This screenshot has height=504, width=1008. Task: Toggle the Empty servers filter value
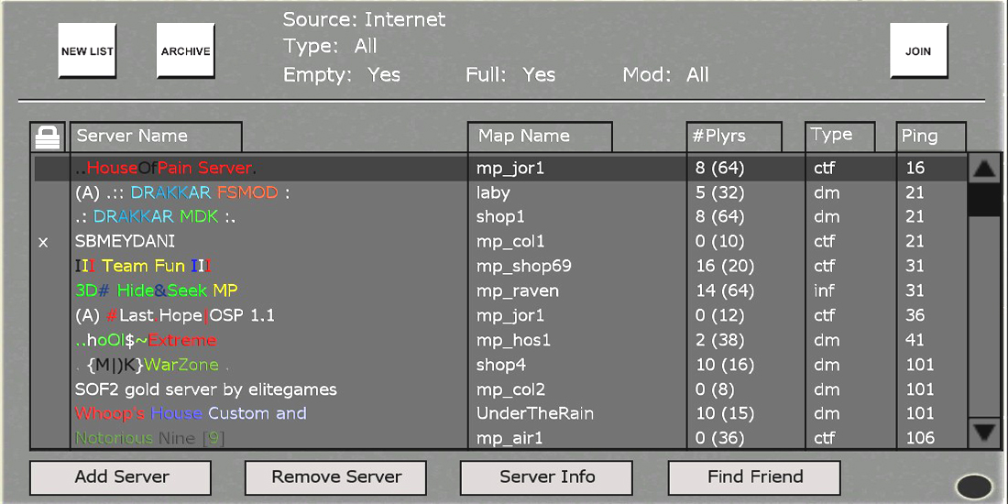pos(384,75)
